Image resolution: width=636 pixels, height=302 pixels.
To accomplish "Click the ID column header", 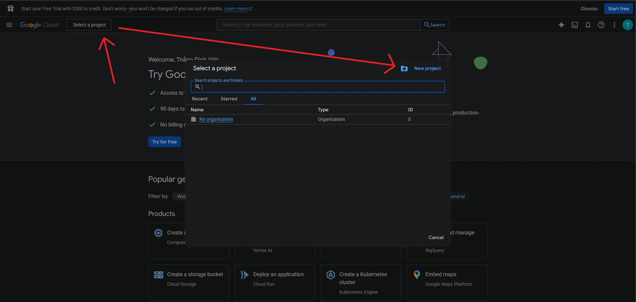I will (411, 110).
